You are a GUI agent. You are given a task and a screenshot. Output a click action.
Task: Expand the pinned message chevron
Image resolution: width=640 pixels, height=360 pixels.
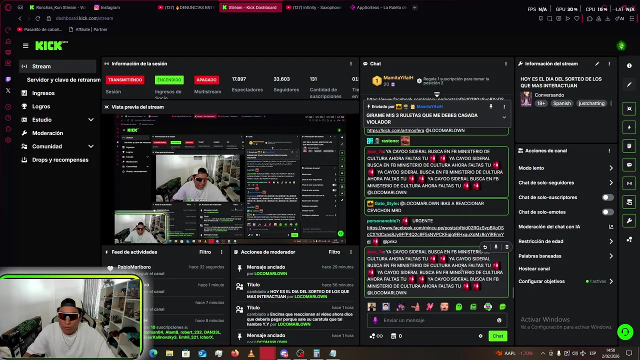point(504,117)
